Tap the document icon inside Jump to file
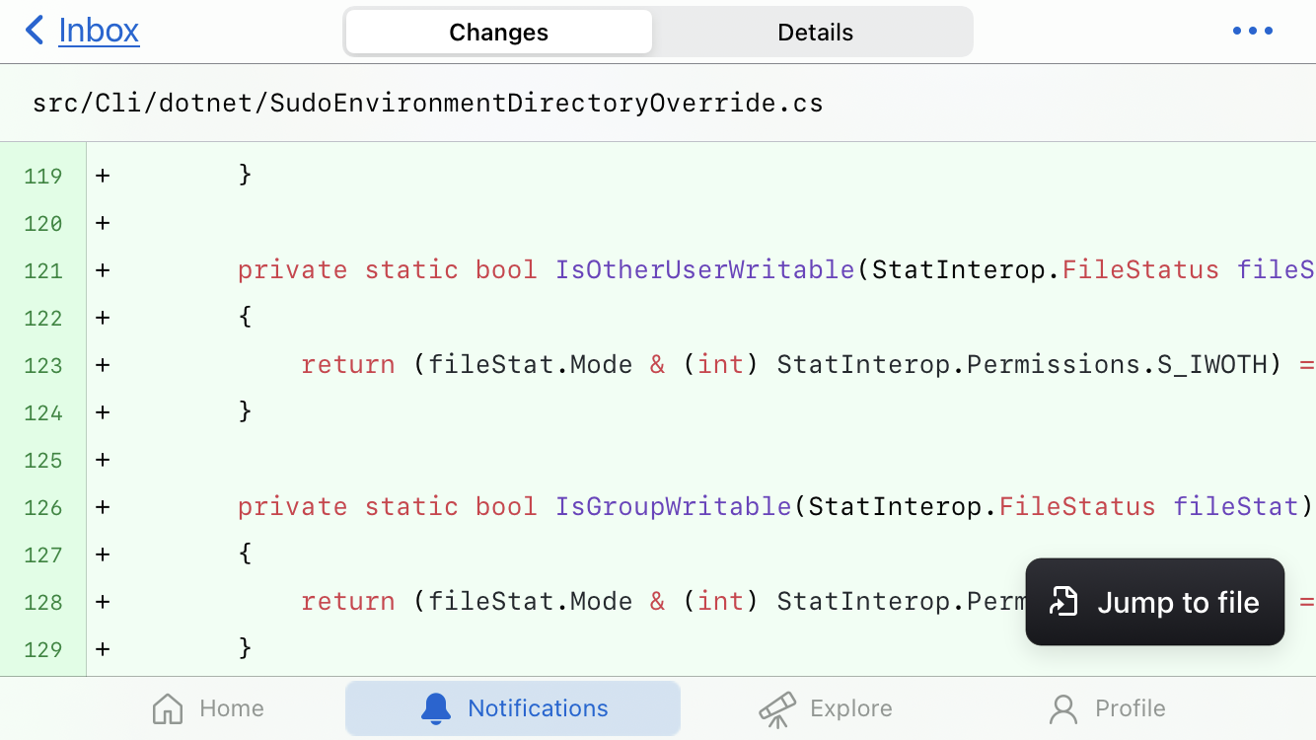This screenshot has height=740, width=1316. point(1062,602)
